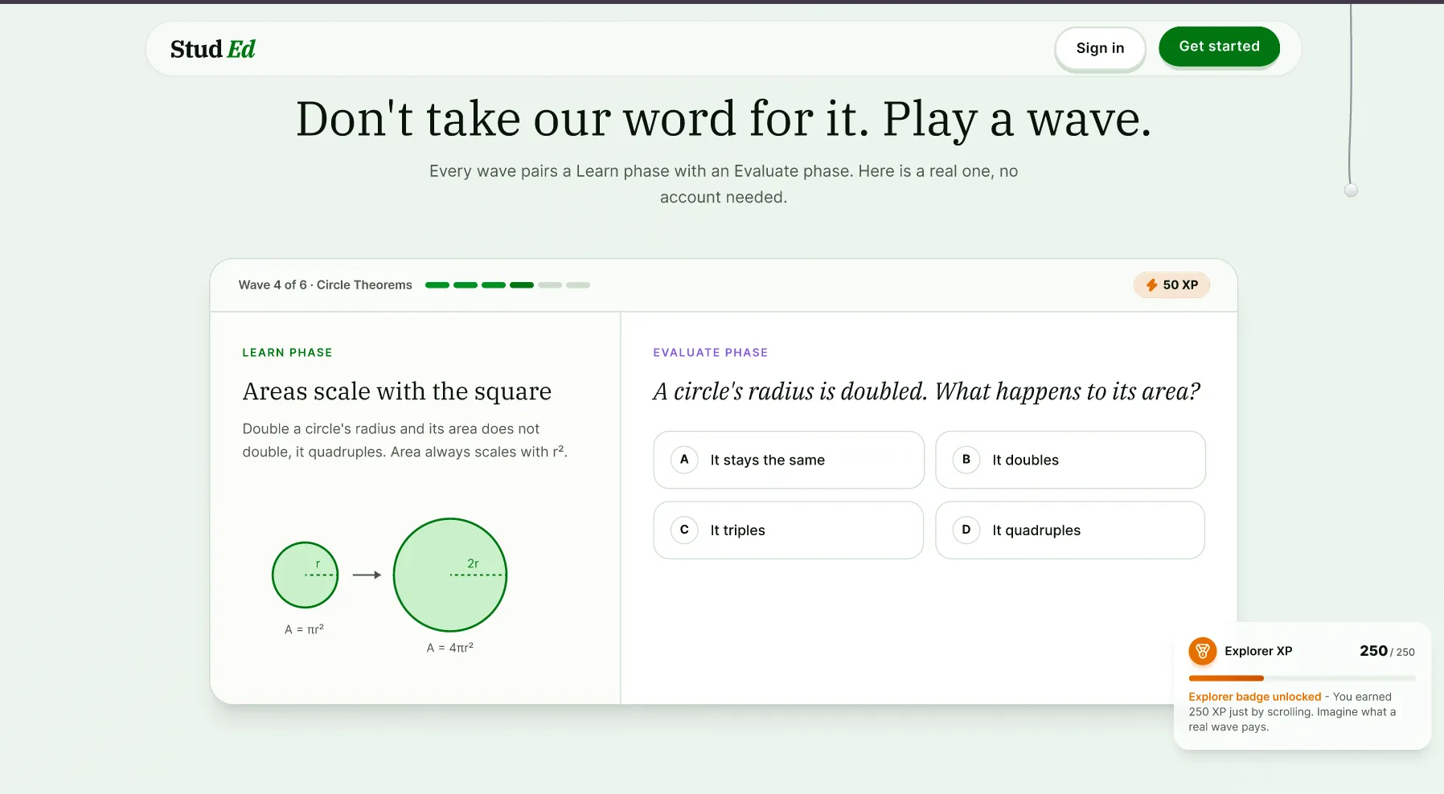1444x794 pixels.
Task: Click "Wave 4 of 6 · Circle Theorems" text
Action: [325, 285]
